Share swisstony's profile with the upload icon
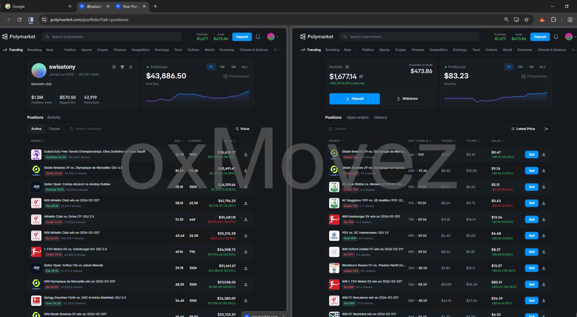This screenshot has height=317, width=577. (131, 67)
